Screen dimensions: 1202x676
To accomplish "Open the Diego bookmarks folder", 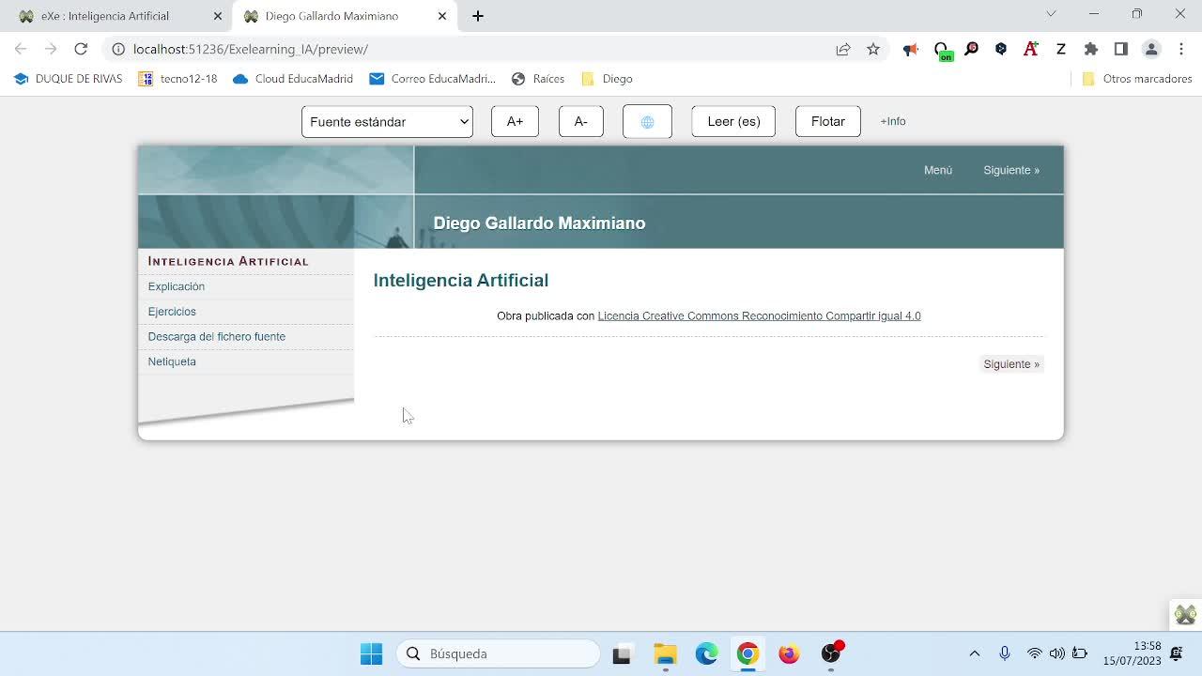I will (607, 79).
